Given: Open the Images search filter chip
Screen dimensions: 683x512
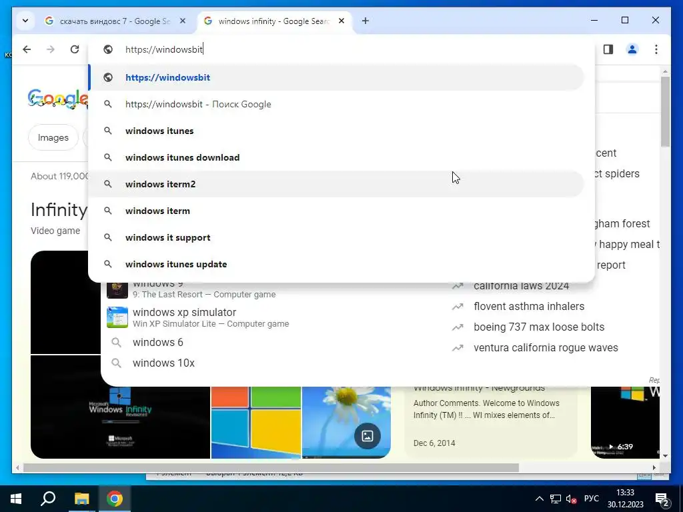Looking at the screenshot, I should pos(53,137).
